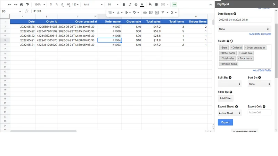Redo the last action
Image resolution: width=278 pixels, height=156 pixels.
click(x=16, y=5)
